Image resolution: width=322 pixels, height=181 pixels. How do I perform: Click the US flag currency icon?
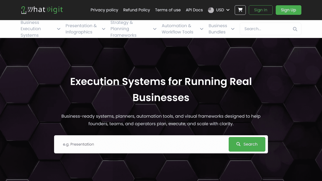(211, 10)
